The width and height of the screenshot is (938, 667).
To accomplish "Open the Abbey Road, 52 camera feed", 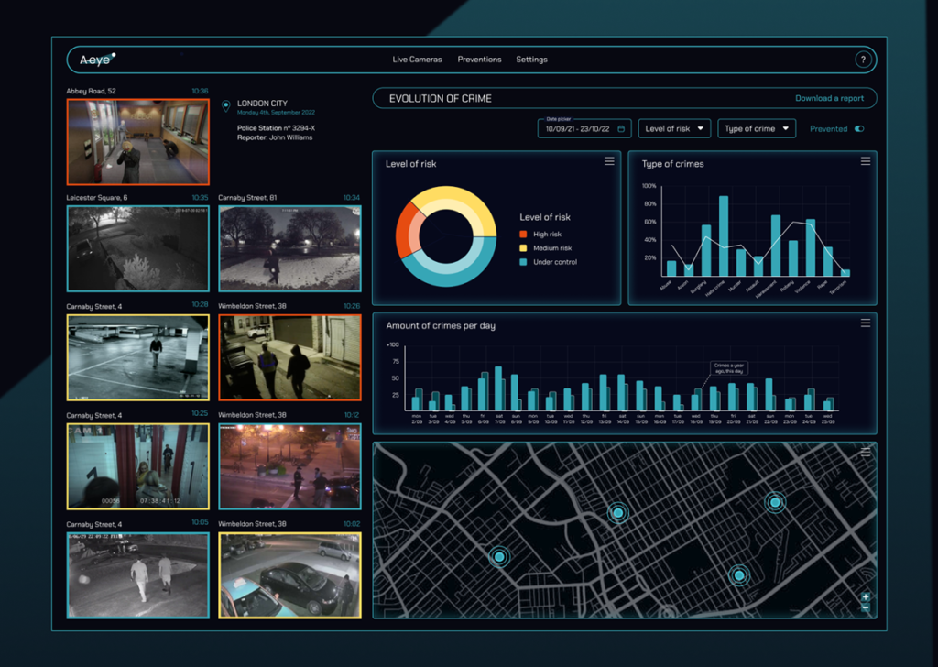I will coord(138,142).
